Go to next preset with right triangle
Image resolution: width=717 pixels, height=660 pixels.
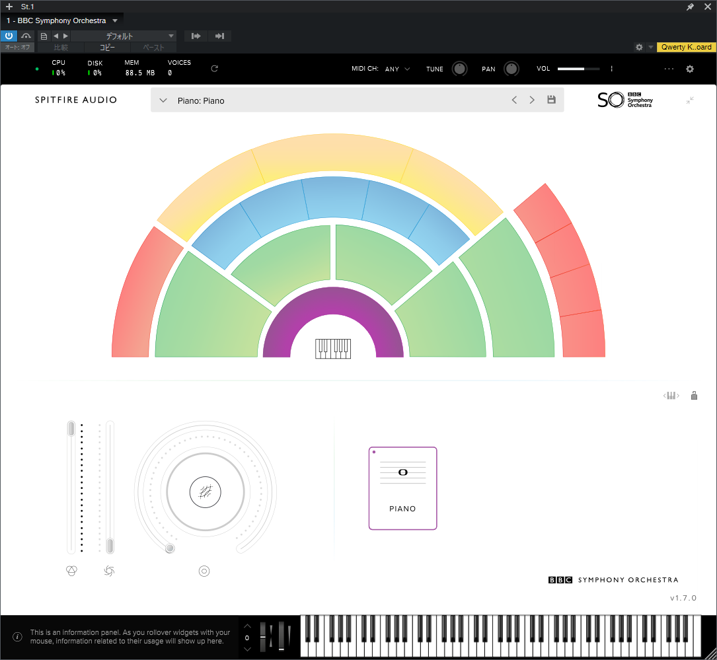pos(65,36)
